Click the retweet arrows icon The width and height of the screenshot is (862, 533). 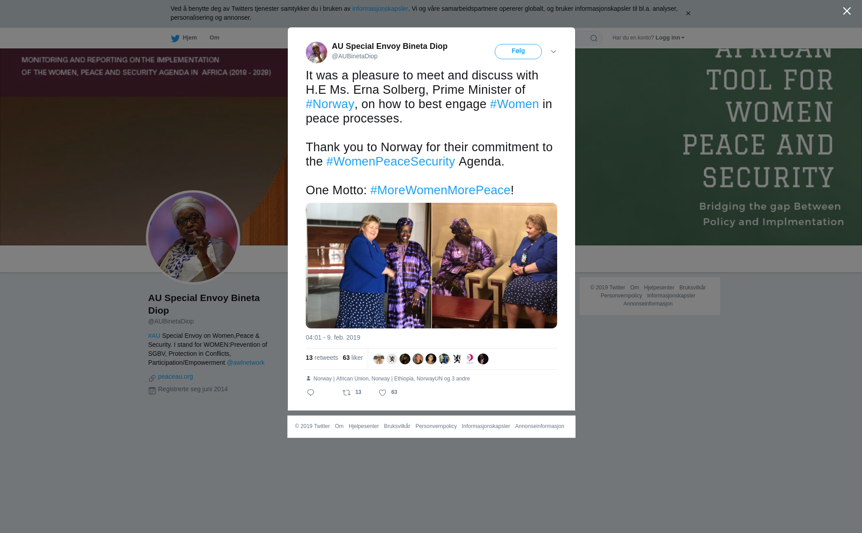(x=347, y=393)
